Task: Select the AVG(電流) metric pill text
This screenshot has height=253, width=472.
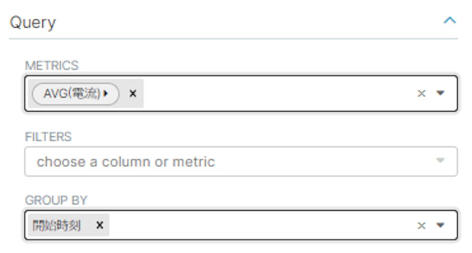Action: 71,94
